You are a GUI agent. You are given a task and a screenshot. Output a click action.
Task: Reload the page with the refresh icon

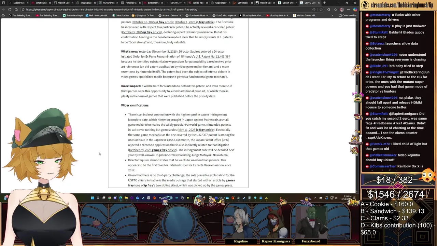point(10,10)
